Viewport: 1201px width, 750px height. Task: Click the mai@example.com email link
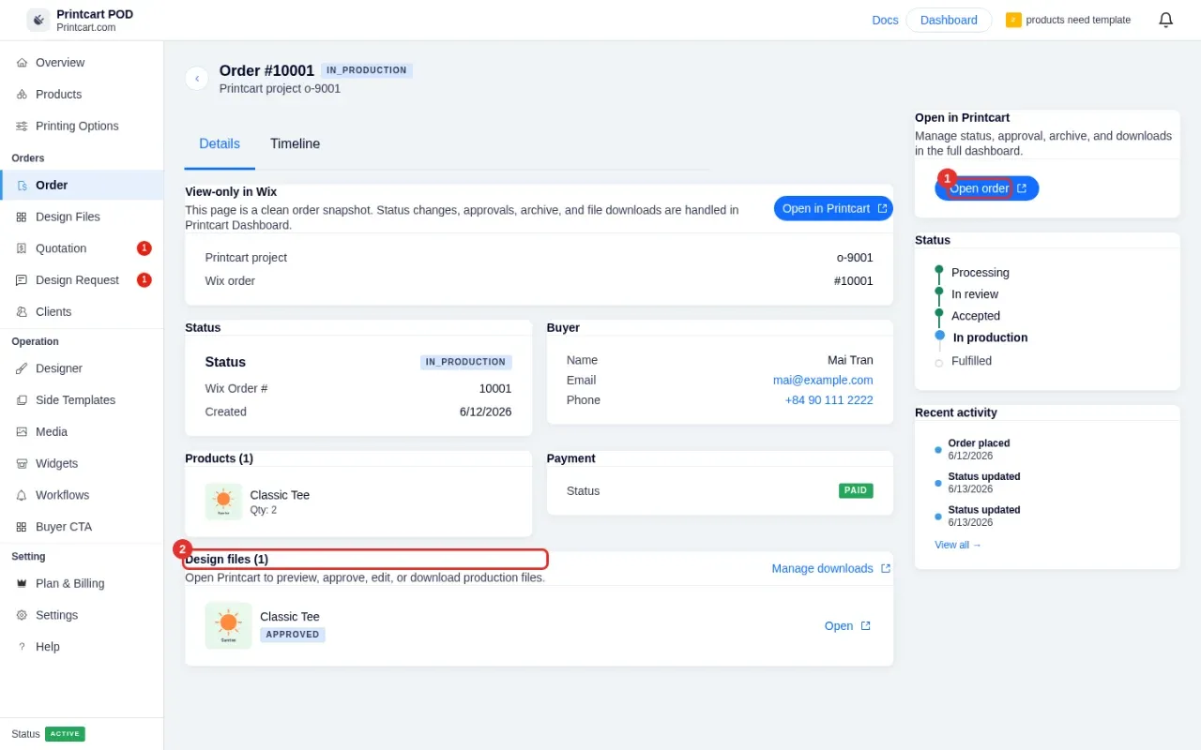pos(823,380)
